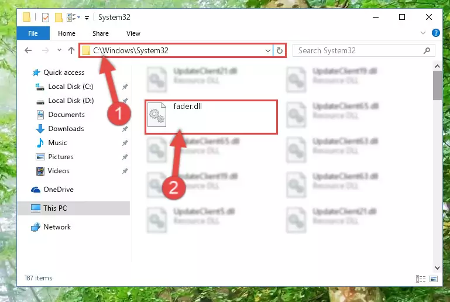Select Network in navigation pane

pos(57,227)
